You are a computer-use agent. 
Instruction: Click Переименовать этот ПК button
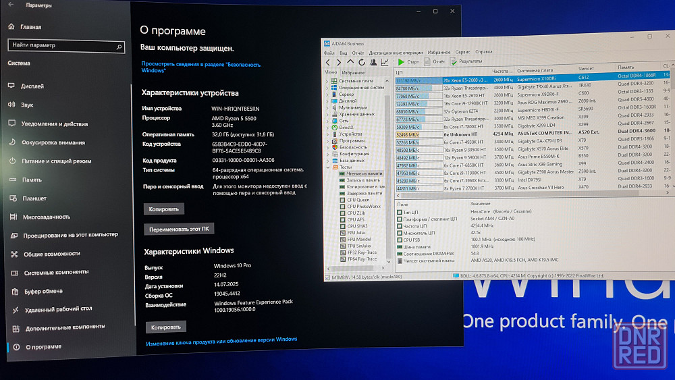click(x=179, y=229)
